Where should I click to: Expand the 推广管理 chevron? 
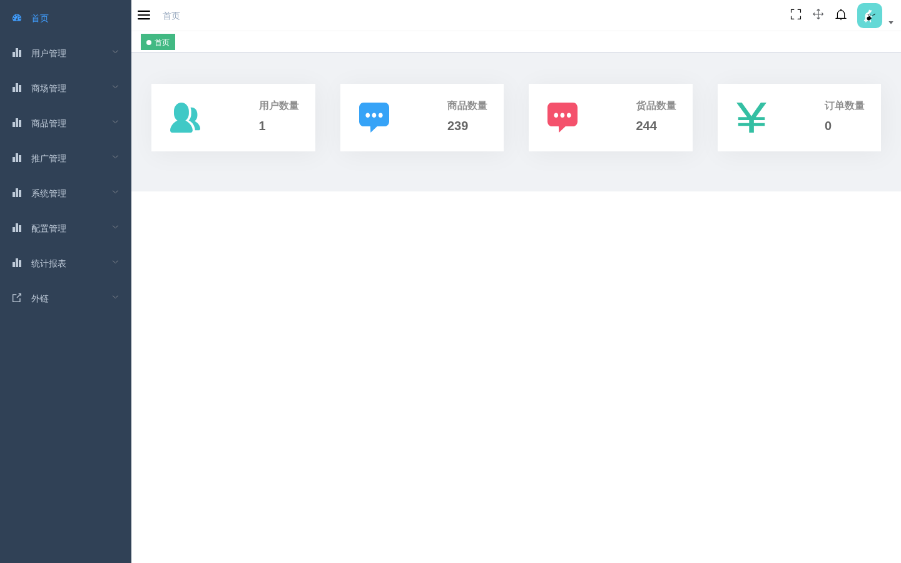[x=115, y=157]
